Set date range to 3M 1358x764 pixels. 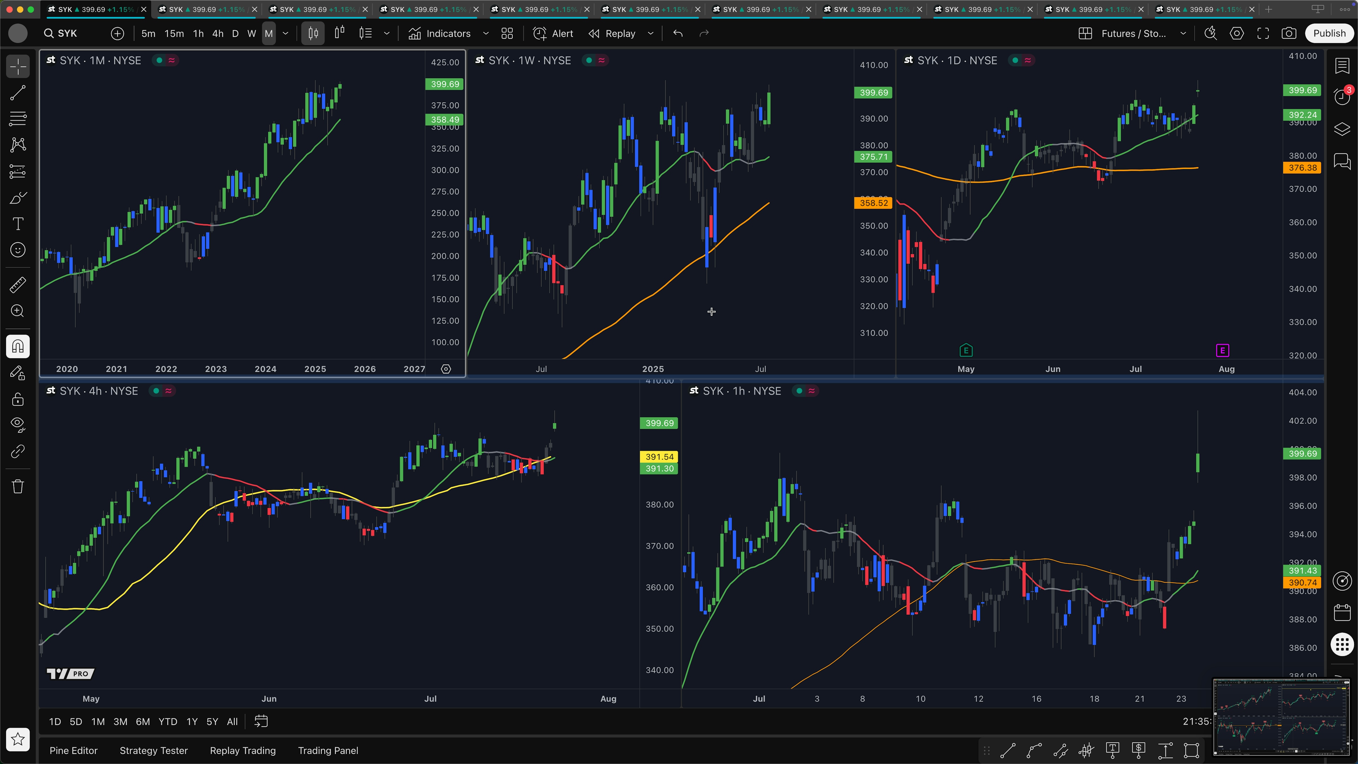pyautogui.click(x=120, y=721)
